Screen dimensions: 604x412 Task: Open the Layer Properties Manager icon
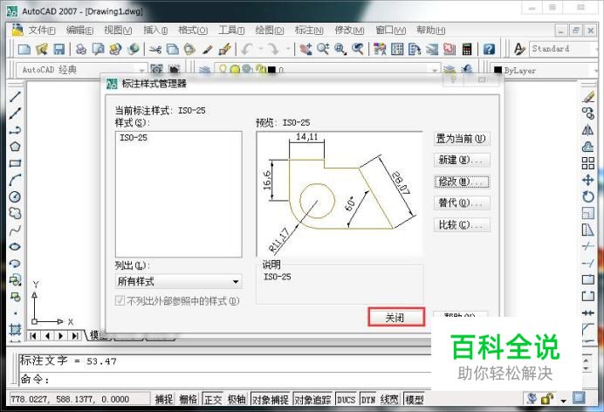click(x=204, y=70)
